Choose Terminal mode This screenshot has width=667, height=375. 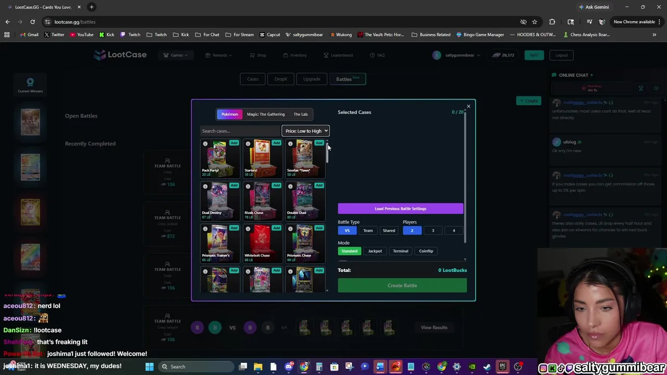click(x=401, y=251)
